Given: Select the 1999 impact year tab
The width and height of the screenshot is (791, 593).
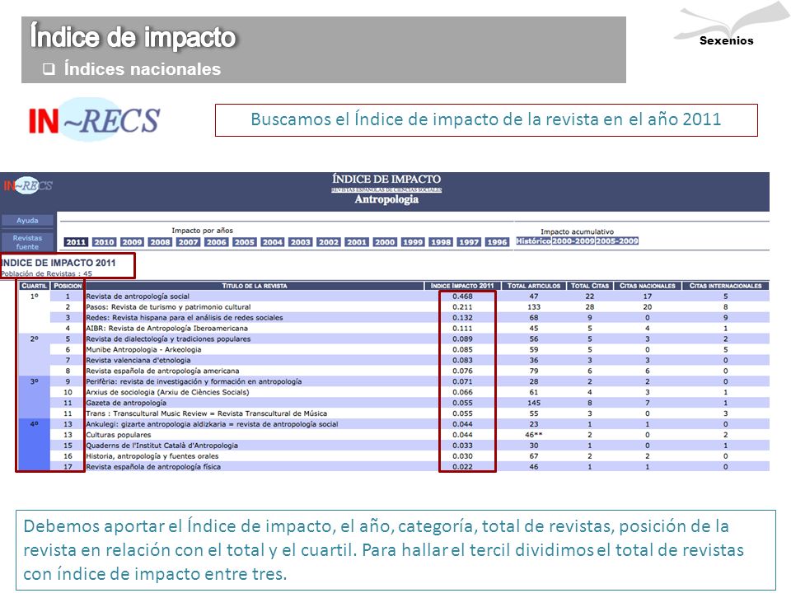Looking at the screenshot, I should [413, 242].
